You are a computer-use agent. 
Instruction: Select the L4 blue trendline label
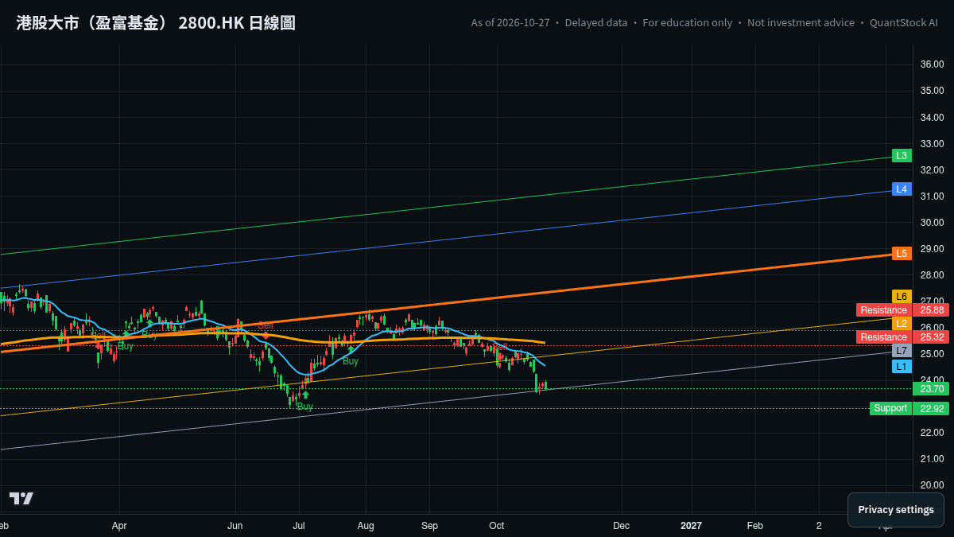(902, 189)
